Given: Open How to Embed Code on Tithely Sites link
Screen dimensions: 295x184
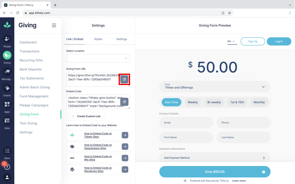Looking at the screenshot, I should click(98, 135).
